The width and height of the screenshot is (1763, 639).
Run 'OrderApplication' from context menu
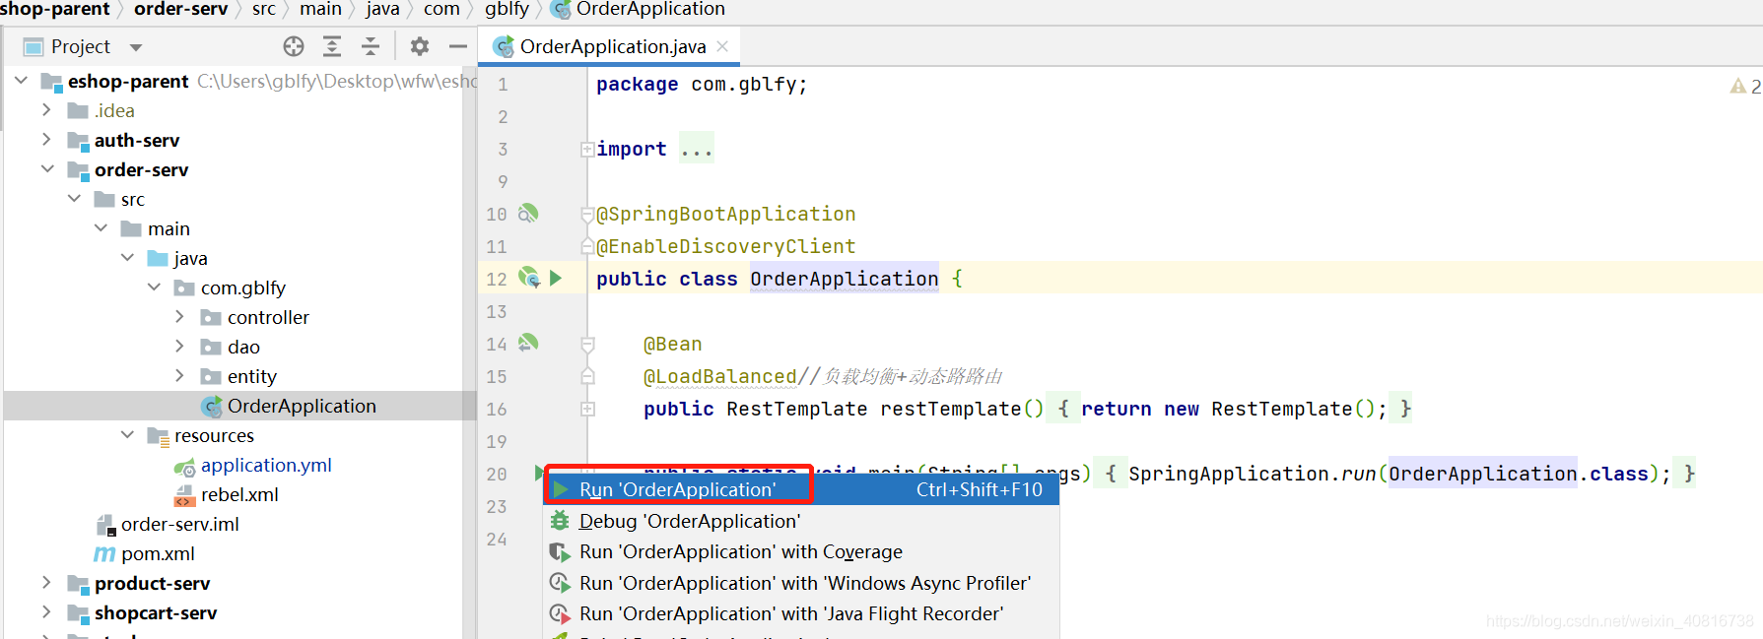[x=801, y=489]
